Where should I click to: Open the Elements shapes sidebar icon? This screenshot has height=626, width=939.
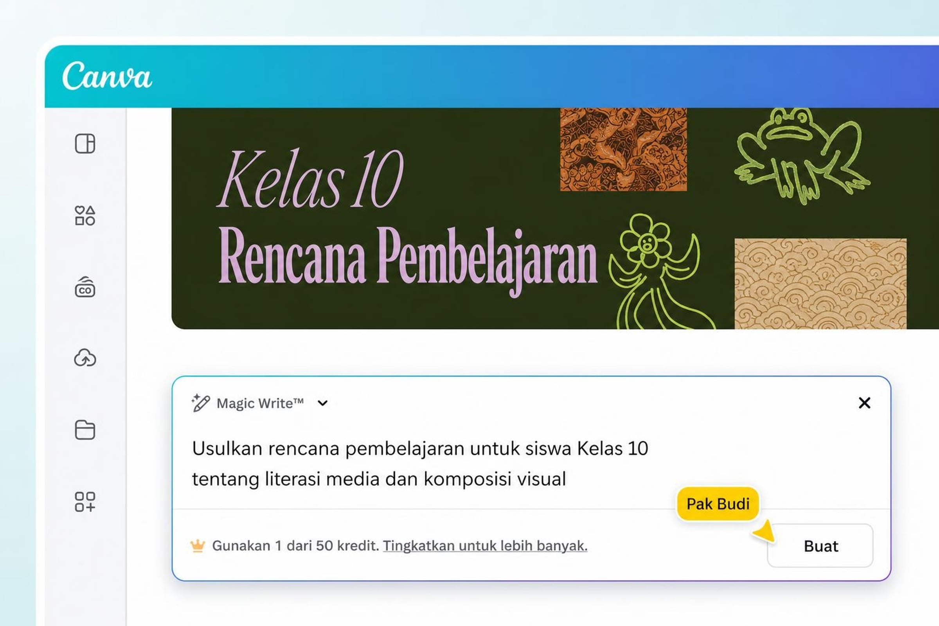click(85, 216)
